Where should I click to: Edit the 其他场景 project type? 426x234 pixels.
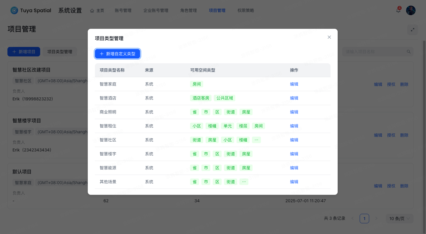pyautogui.click(x=294, y=182)
